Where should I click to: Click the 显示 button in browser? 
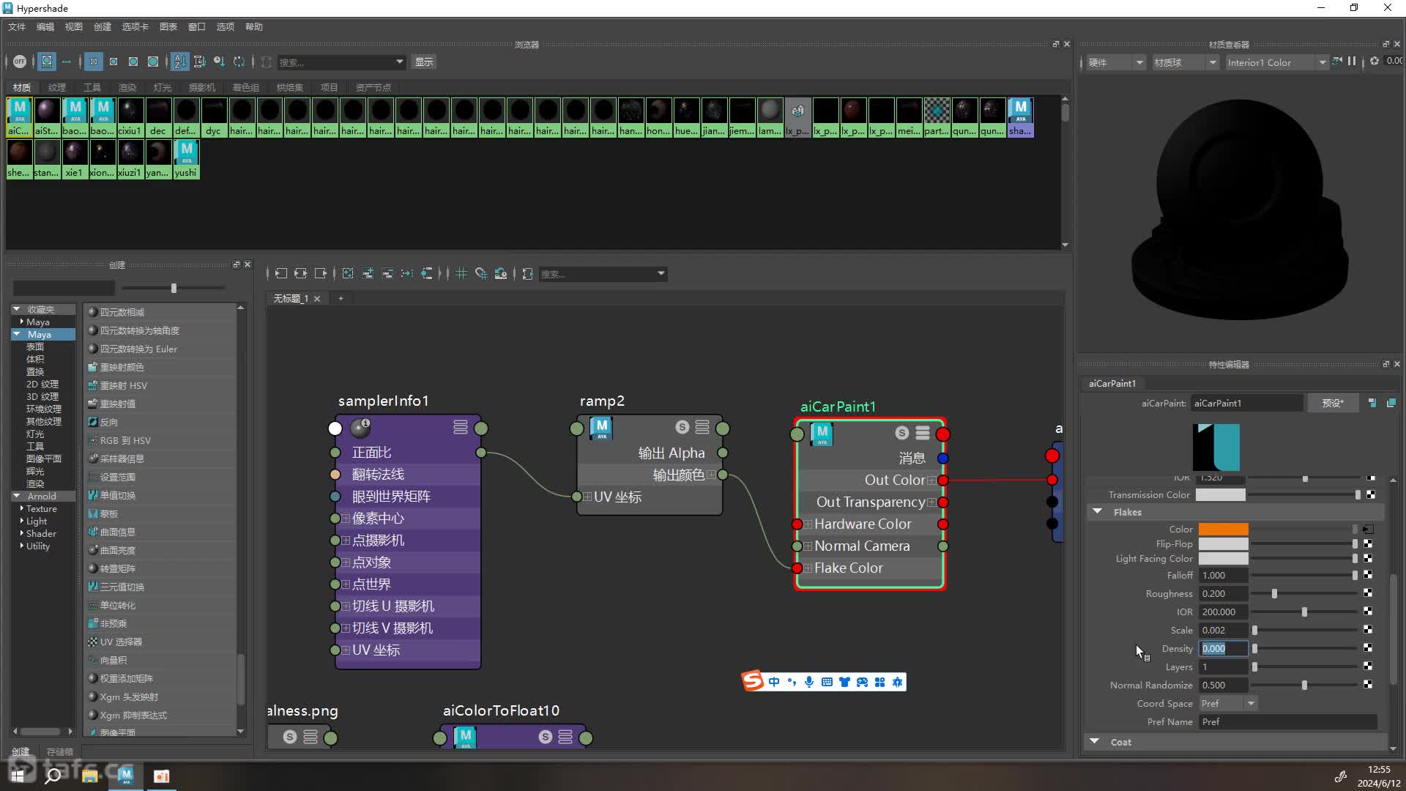point(424,62)
